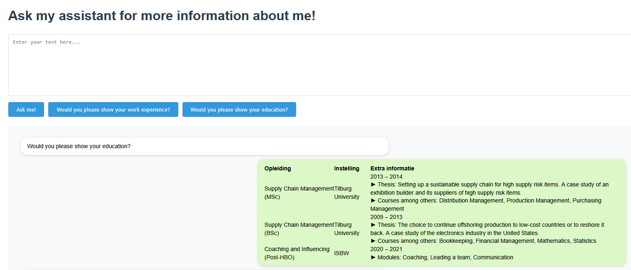Click the '2013 – 2014' date text
The width and height of the screenshot is (631, 270).
tap(386, 177)
